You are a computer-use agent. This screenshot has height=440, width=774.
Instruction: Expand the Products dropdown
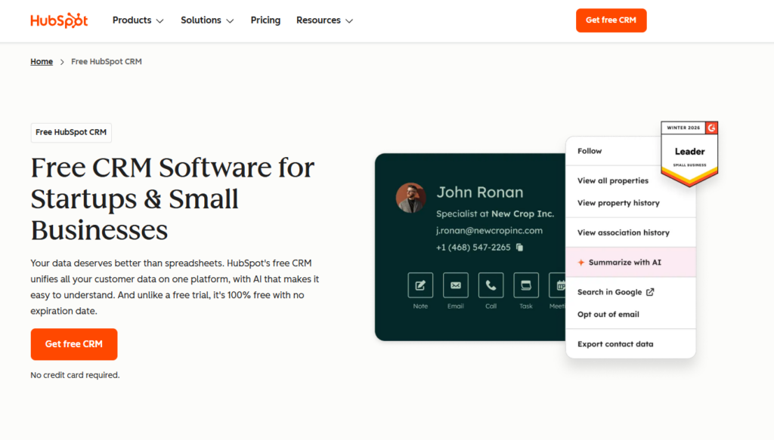click(138, 20)
